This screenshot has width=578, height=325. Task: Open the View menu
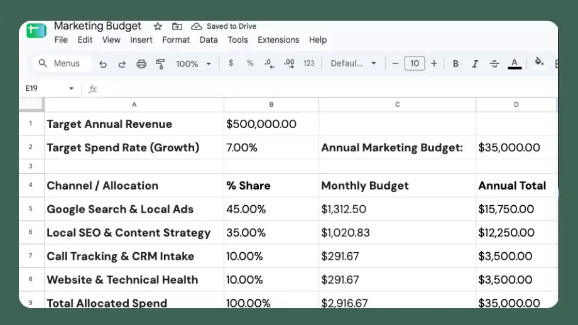click(x=111, y=40)
